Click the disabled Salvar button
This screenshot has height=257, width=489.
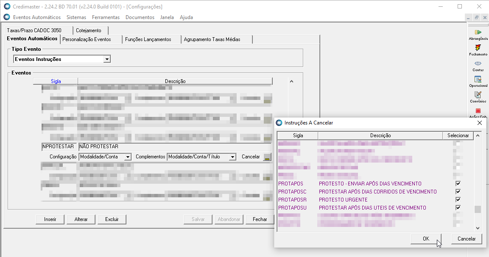pyautogui.click(x=198, y=219)
